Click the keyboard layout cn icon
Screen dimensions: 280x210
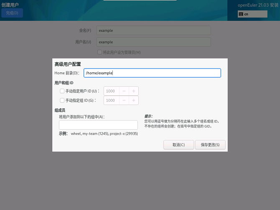pos(241,14)
